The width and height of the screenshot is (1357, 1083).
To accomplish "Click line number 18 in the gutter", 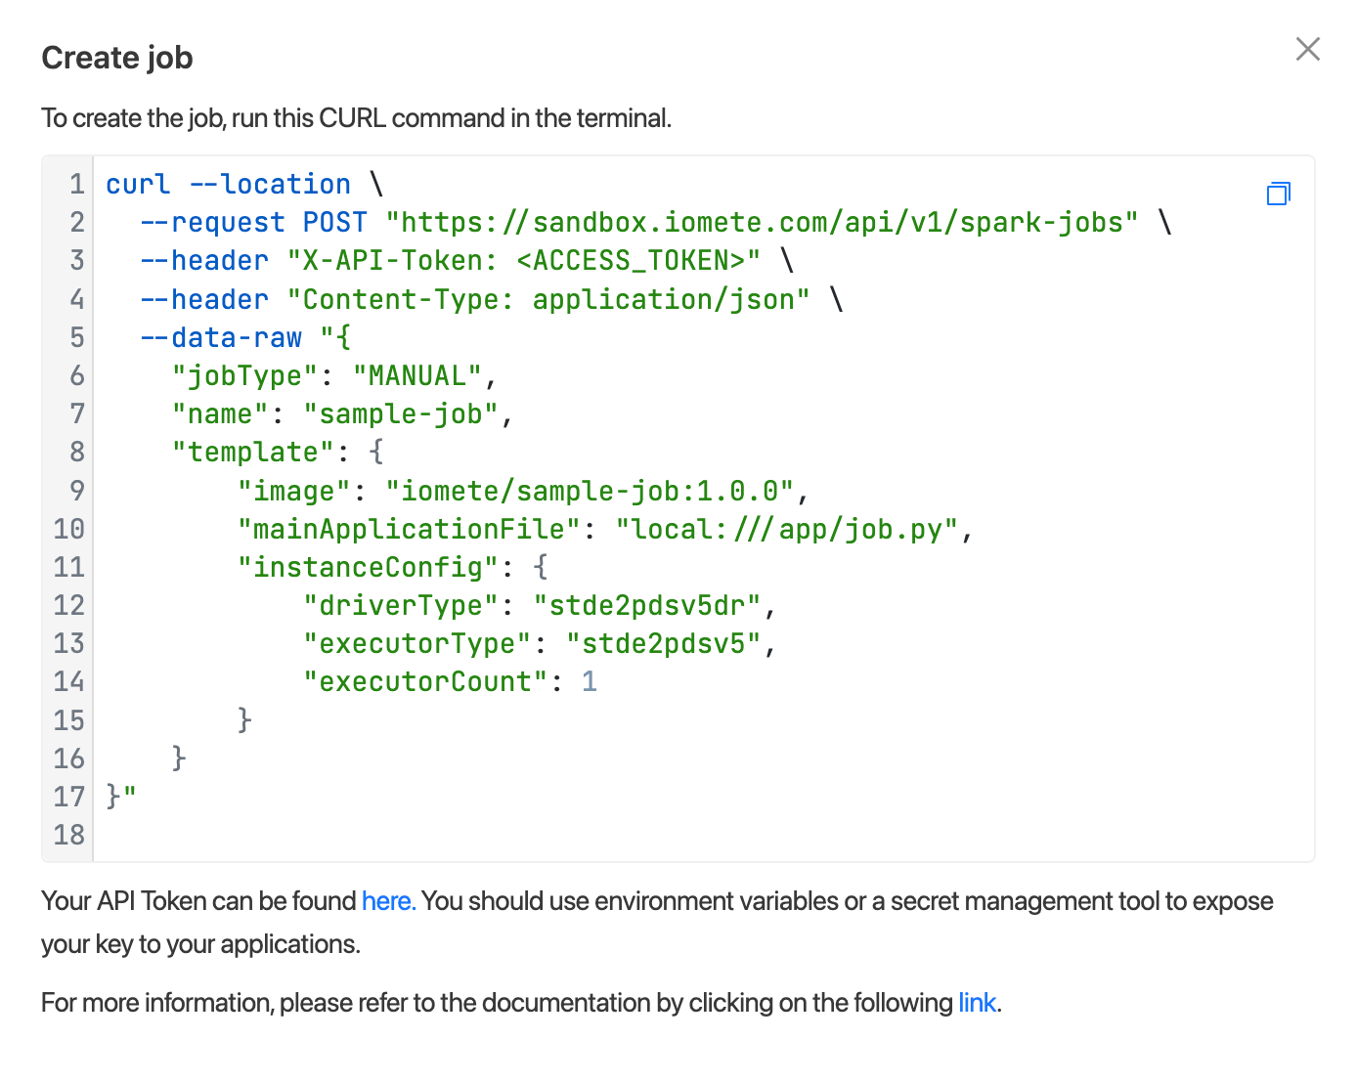I will coord(68,835).
